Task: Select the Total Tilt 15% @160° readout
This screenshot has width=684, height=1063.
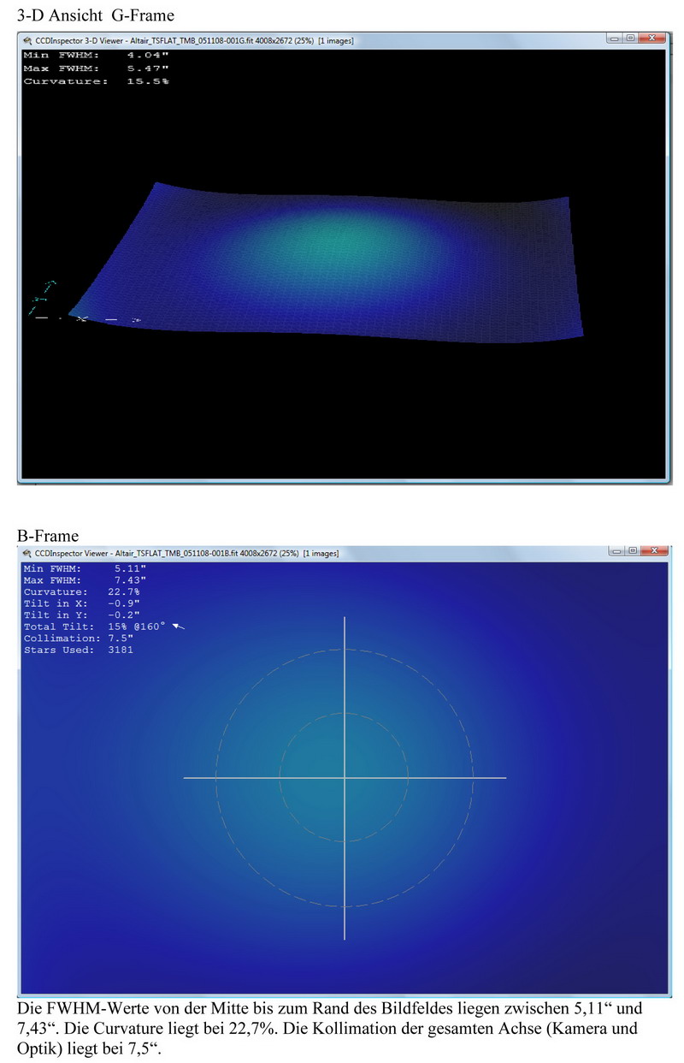Action: [94, 627]
